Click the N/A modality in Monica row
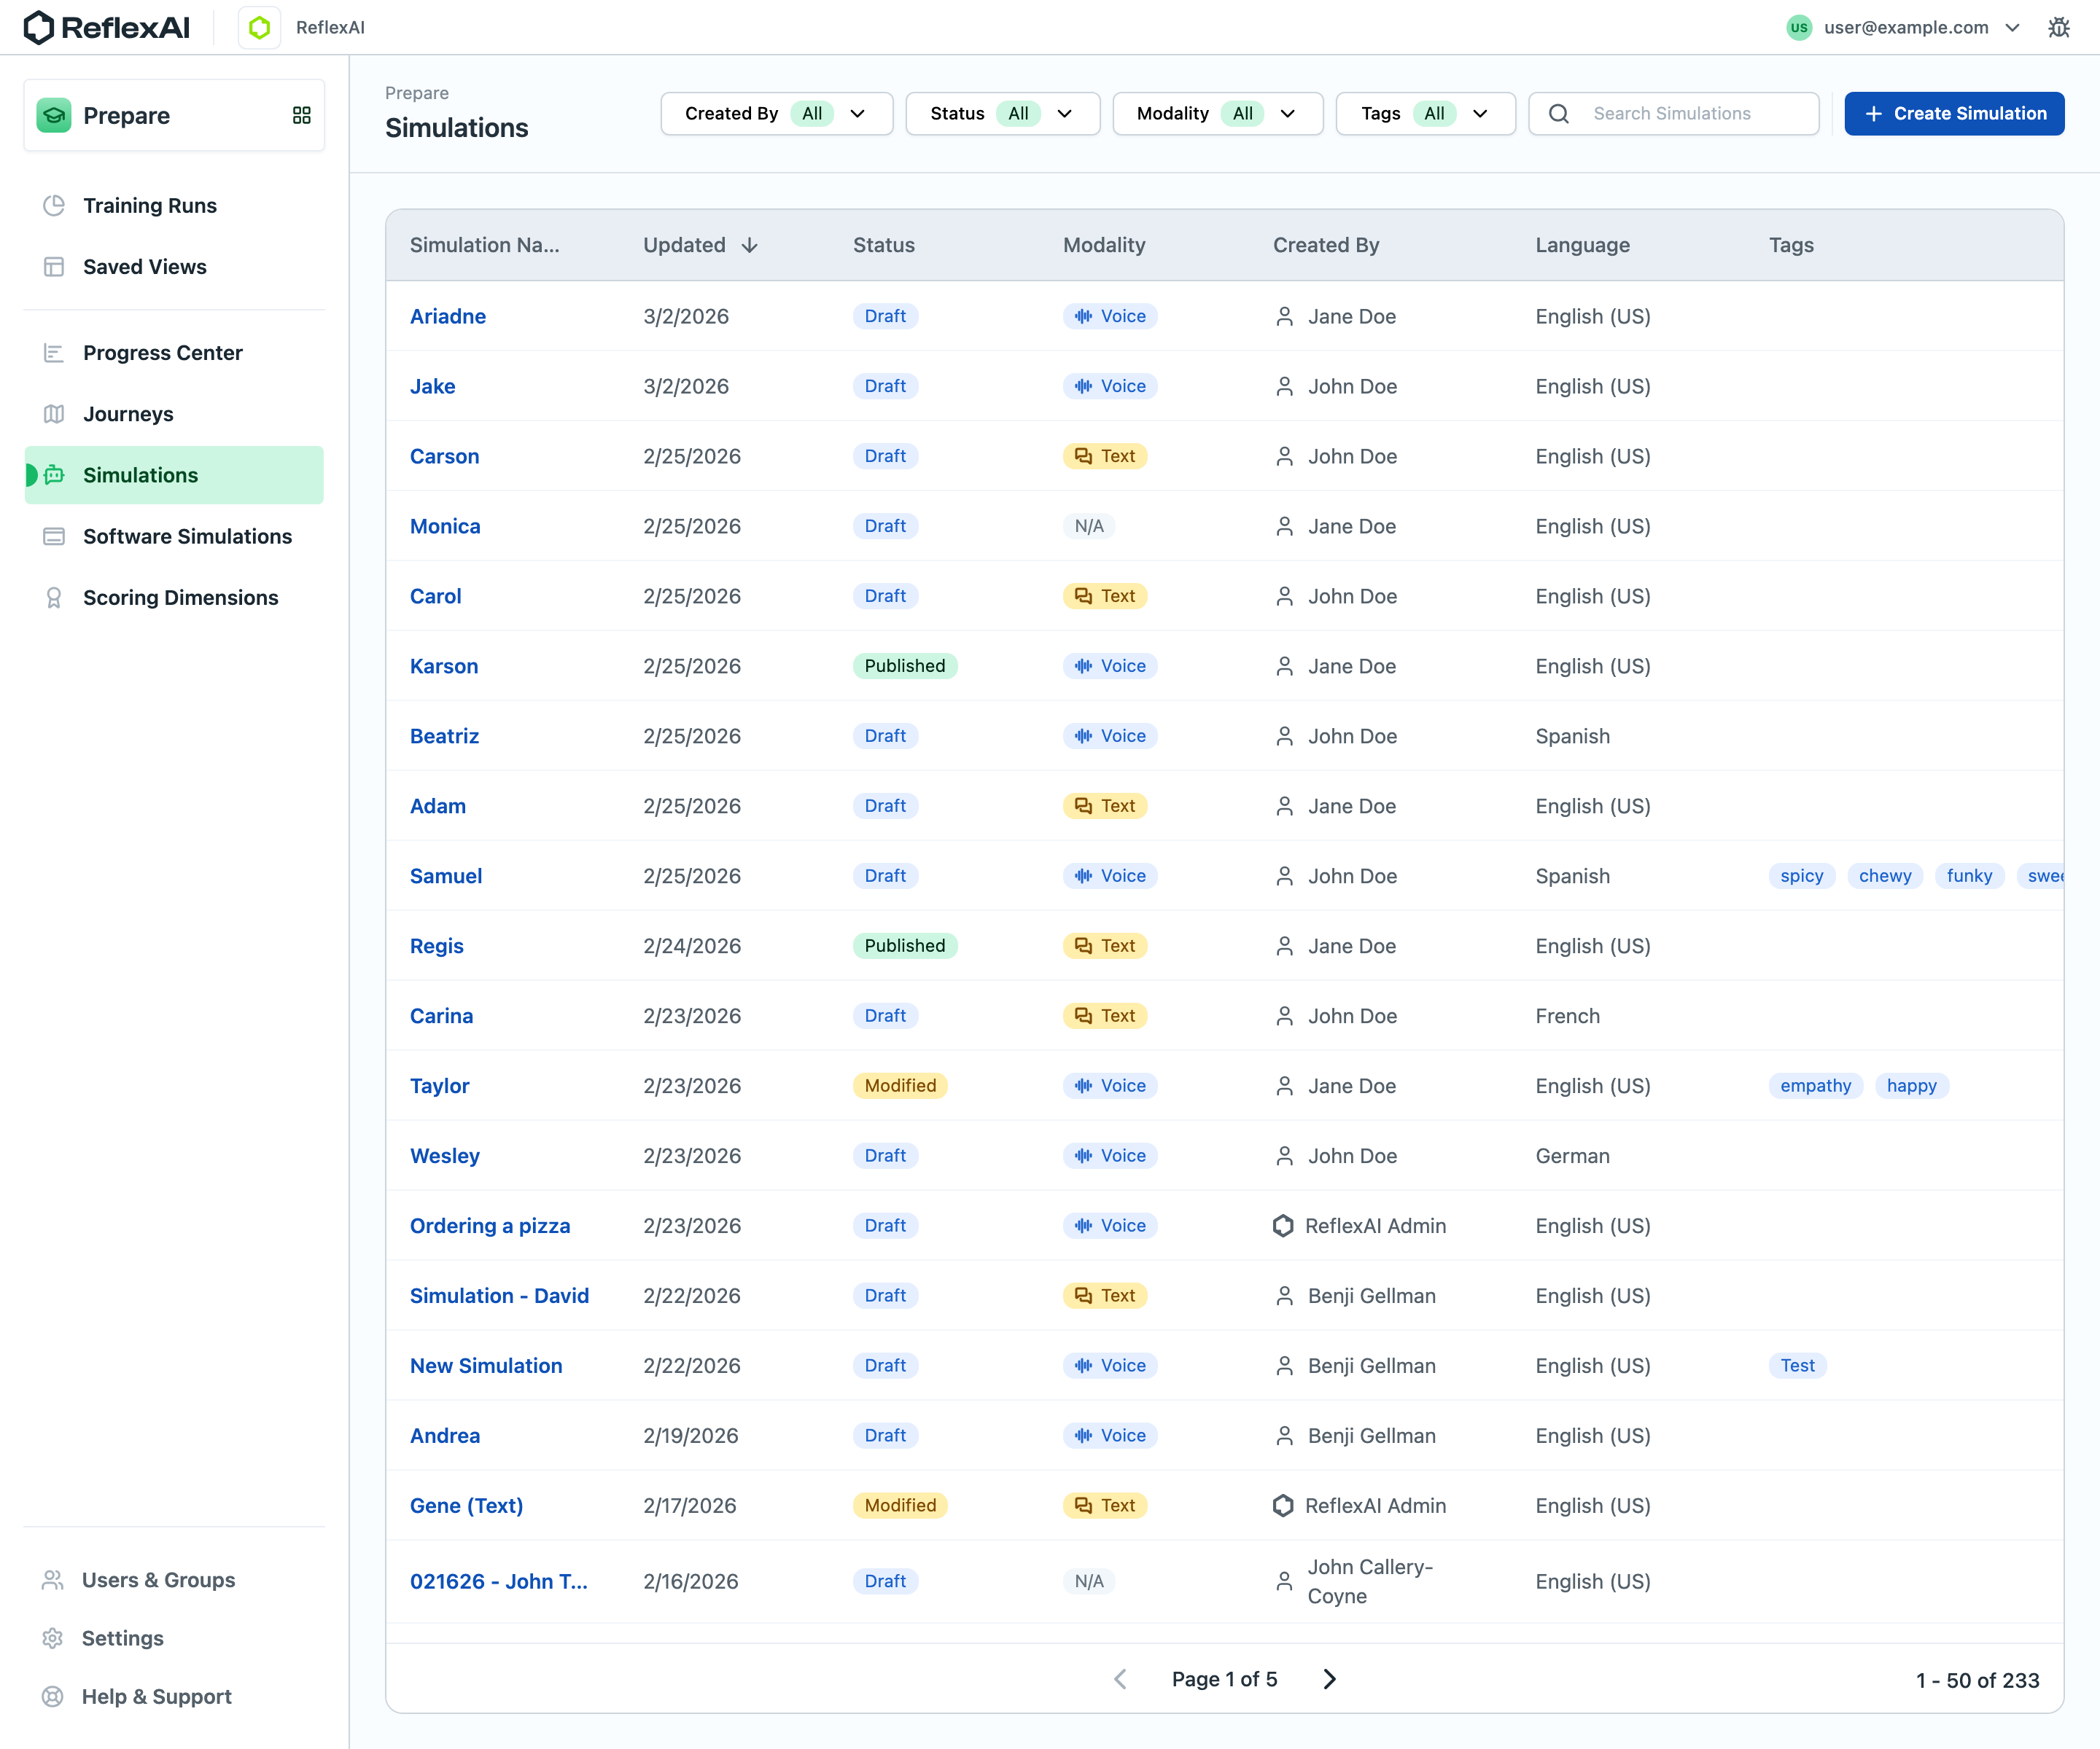Screen dimensions: 2100x1749 click(x=1089, y=527)
